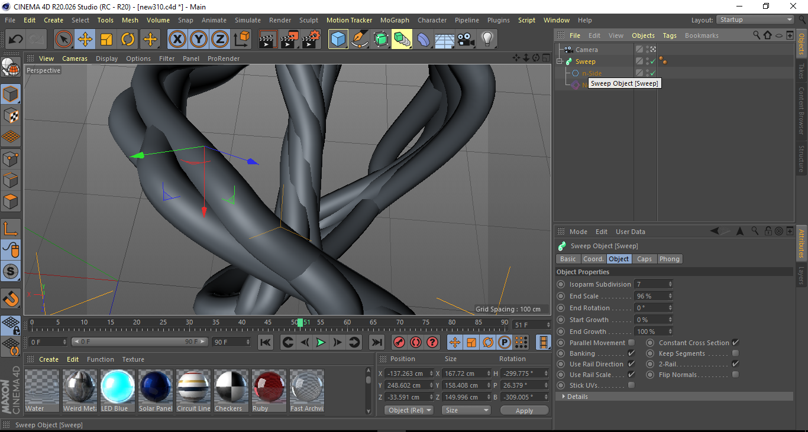Screen dimensions: 808x432
Task: Toggle X axis lock
Action: click(177, 40)
